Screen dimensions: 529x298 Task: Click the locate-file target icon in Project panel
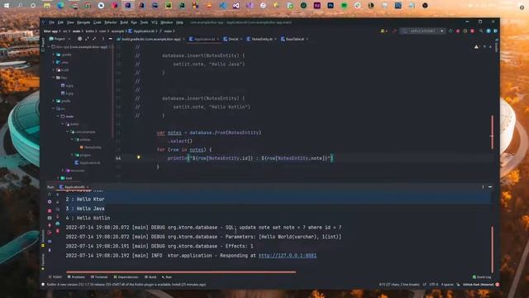[x=80, y=39]
